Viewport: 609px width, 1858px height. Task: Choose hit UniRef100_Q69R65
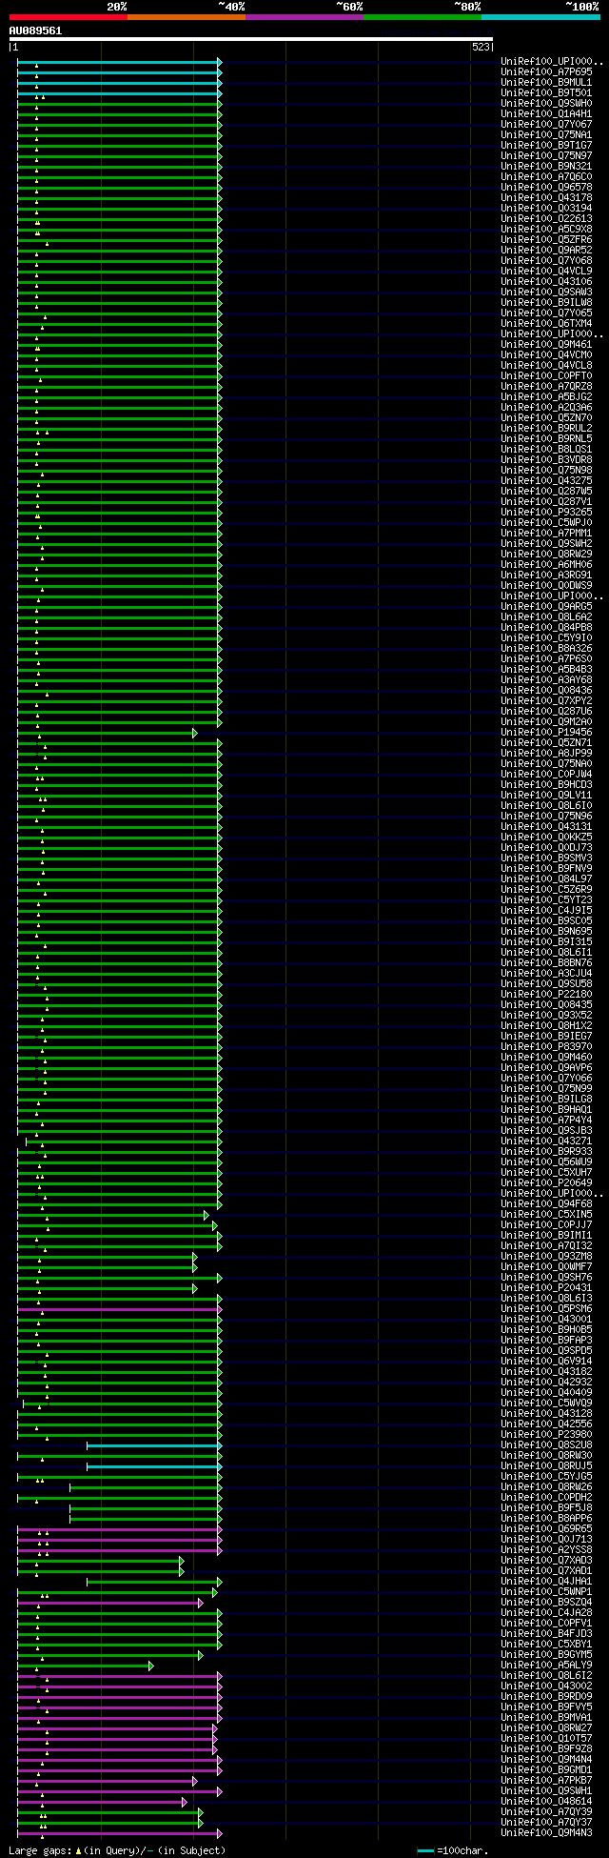(546, 1528)
